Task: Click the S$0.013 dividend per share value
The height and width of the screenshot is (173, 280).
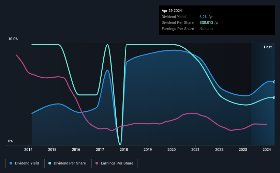Action: [x=206, y=23]
